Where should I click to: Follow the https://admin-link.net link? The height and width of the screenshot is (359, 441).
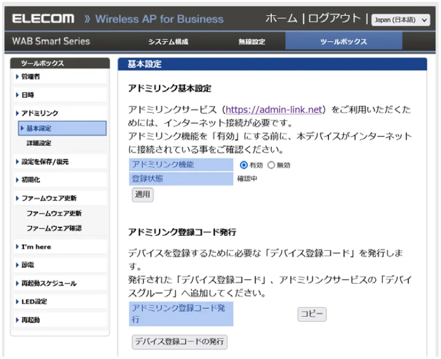point(274,109)
